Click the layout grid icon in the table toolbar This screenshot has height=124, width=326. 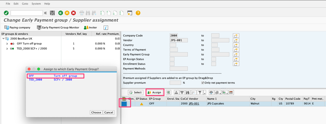click(x=231, y=93)
